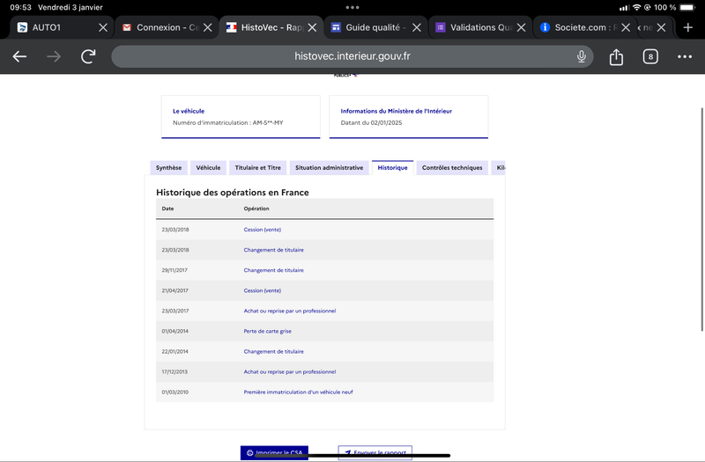Close the AUTO1 tab
The height and width of the screenshot is (462, 705).
(x=103, y=27)
